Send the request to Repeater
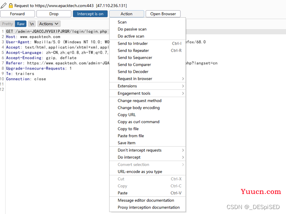Screen dimensions: 286x214 (148, 51)
